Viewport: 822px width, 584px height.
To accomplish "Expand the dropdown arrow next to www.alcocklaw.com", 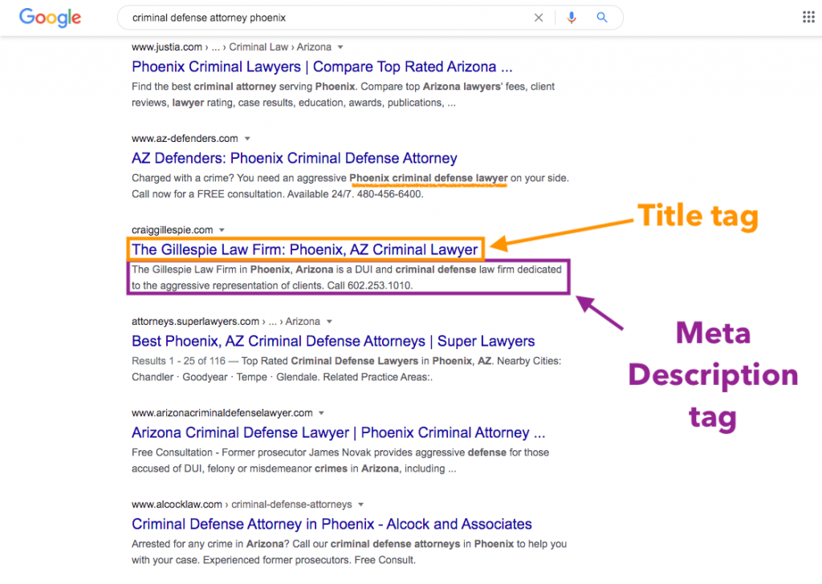I will [x=360, y=505].
